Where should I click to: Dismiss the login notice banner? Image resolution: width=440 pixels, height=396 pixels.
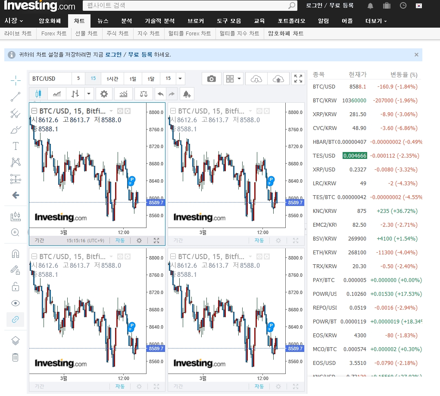(x=416, y=54)
